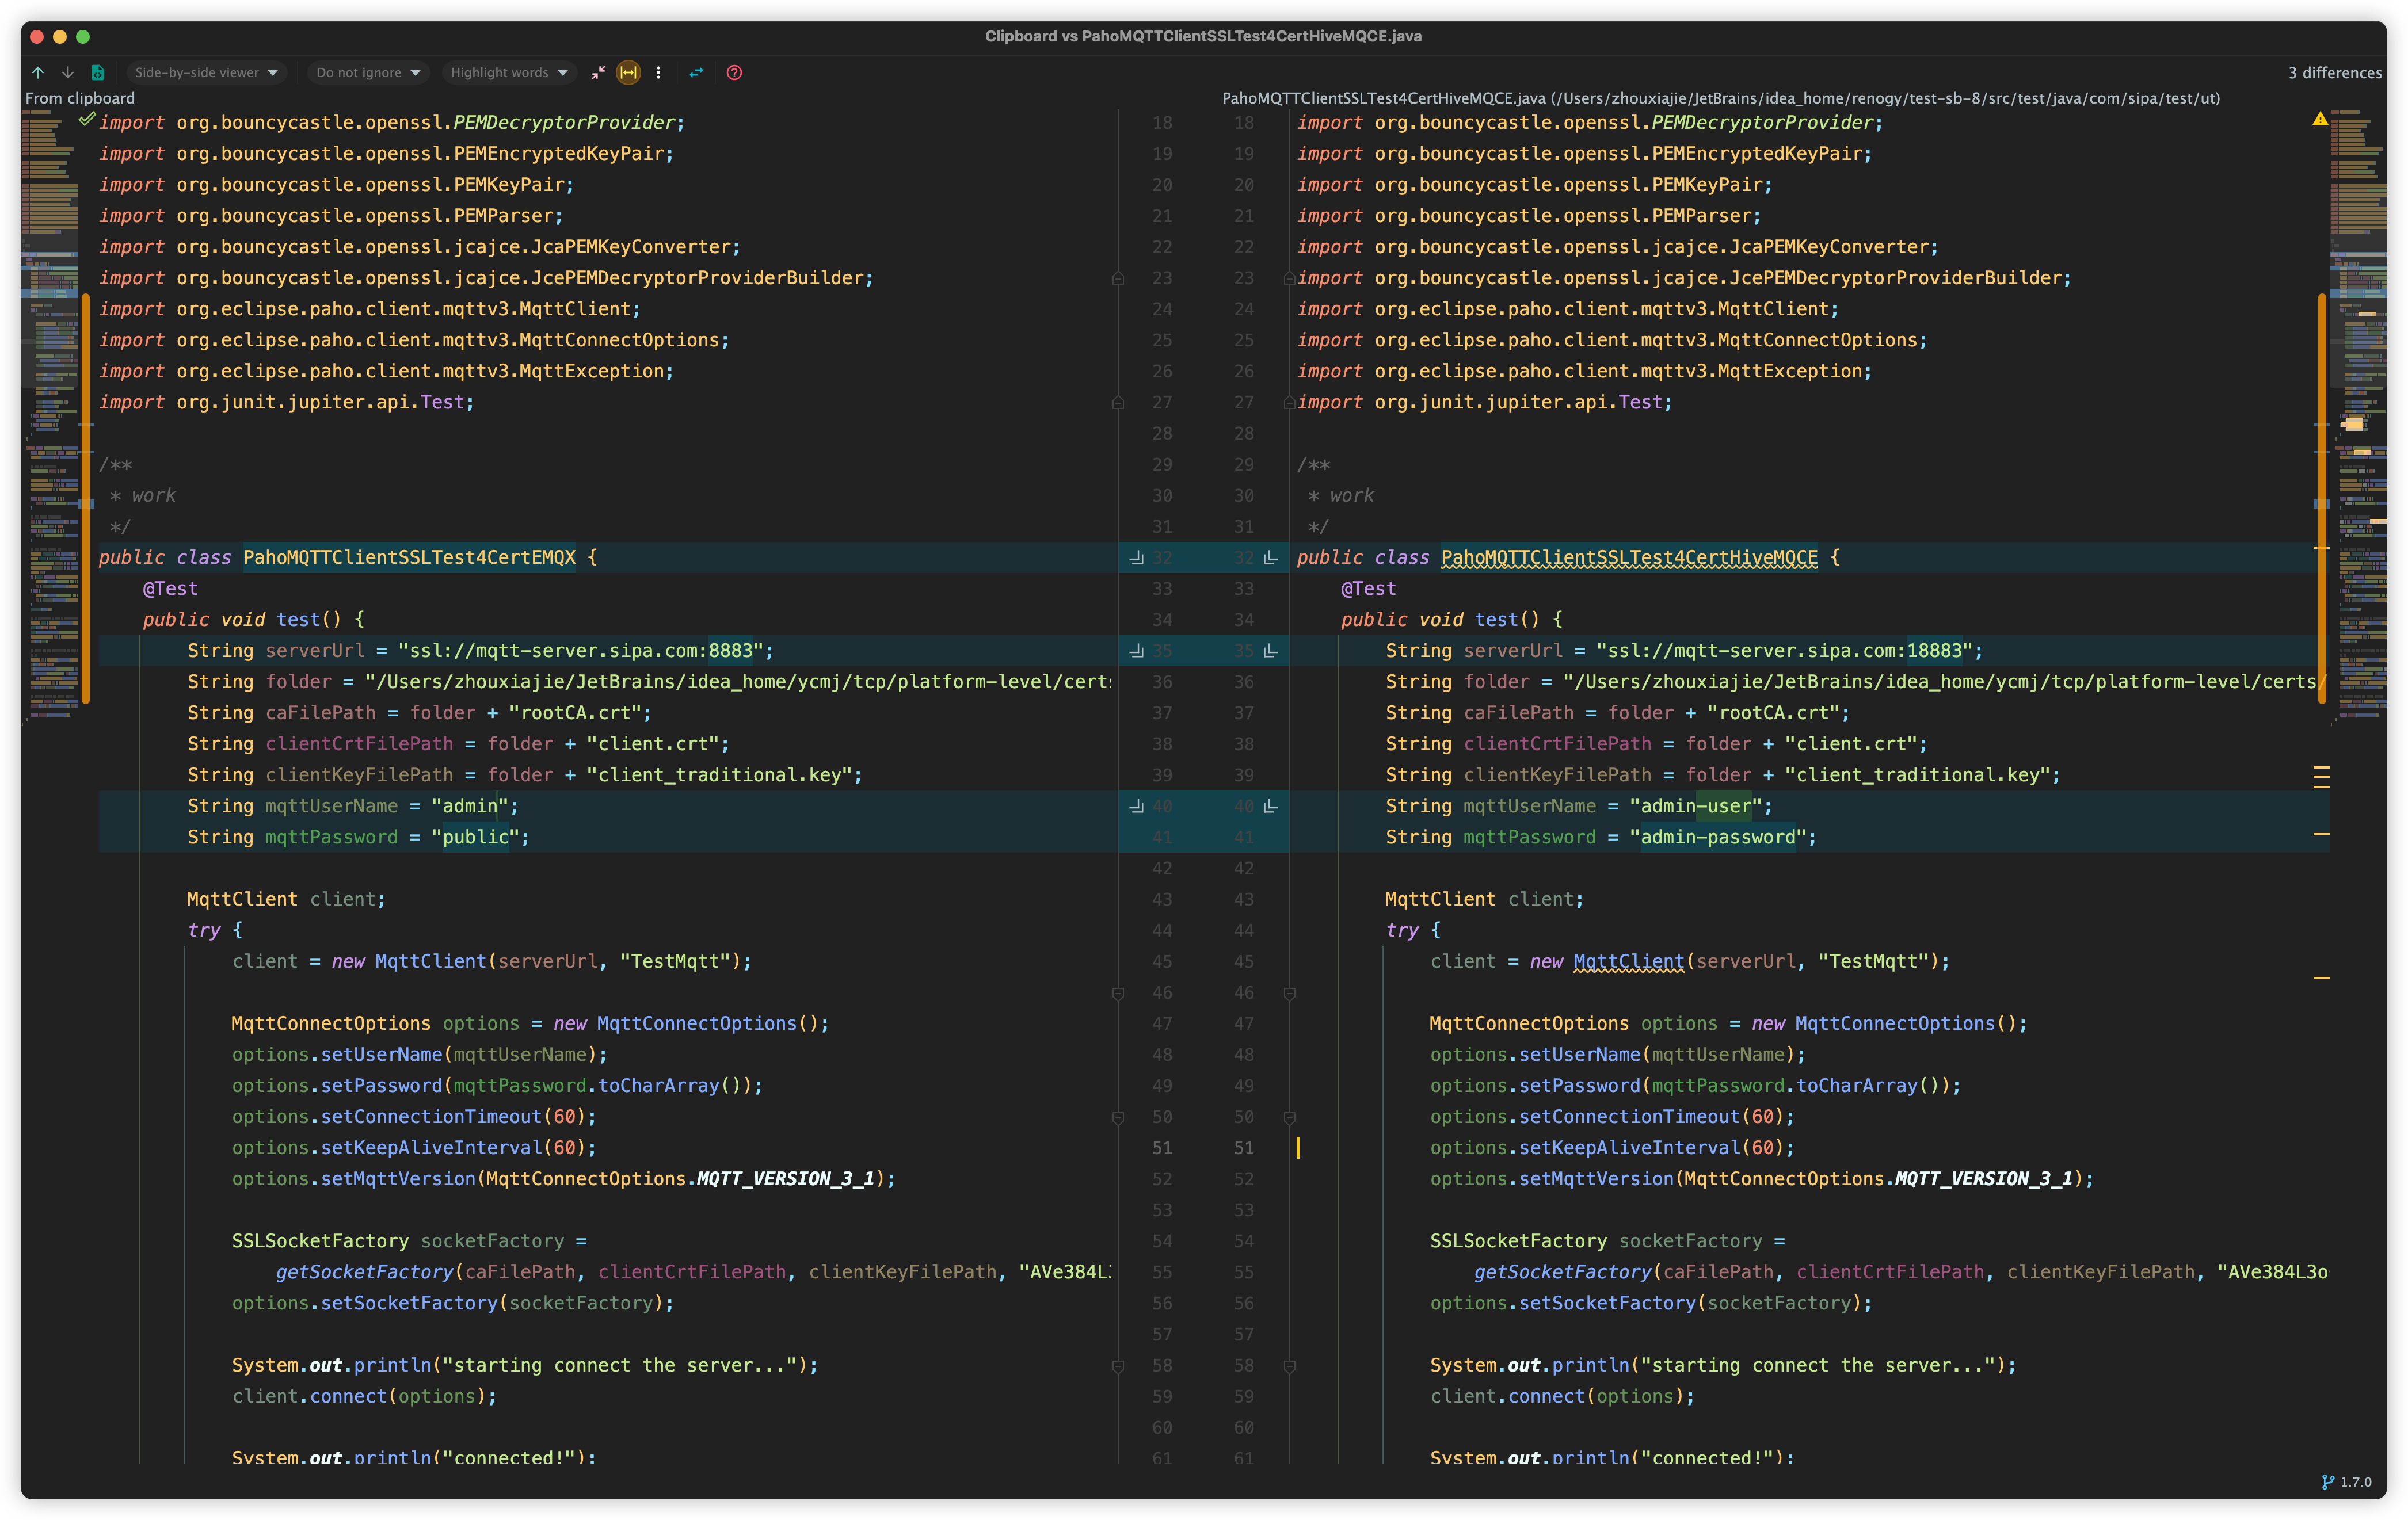Screen dimensions: 2408x1520
Task: Click the git branch 1.7.0 indicator
Action: (2346, 1482)
